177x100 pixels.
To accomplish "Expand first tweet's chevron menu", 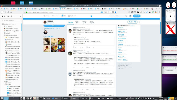I will click(114, 29).
